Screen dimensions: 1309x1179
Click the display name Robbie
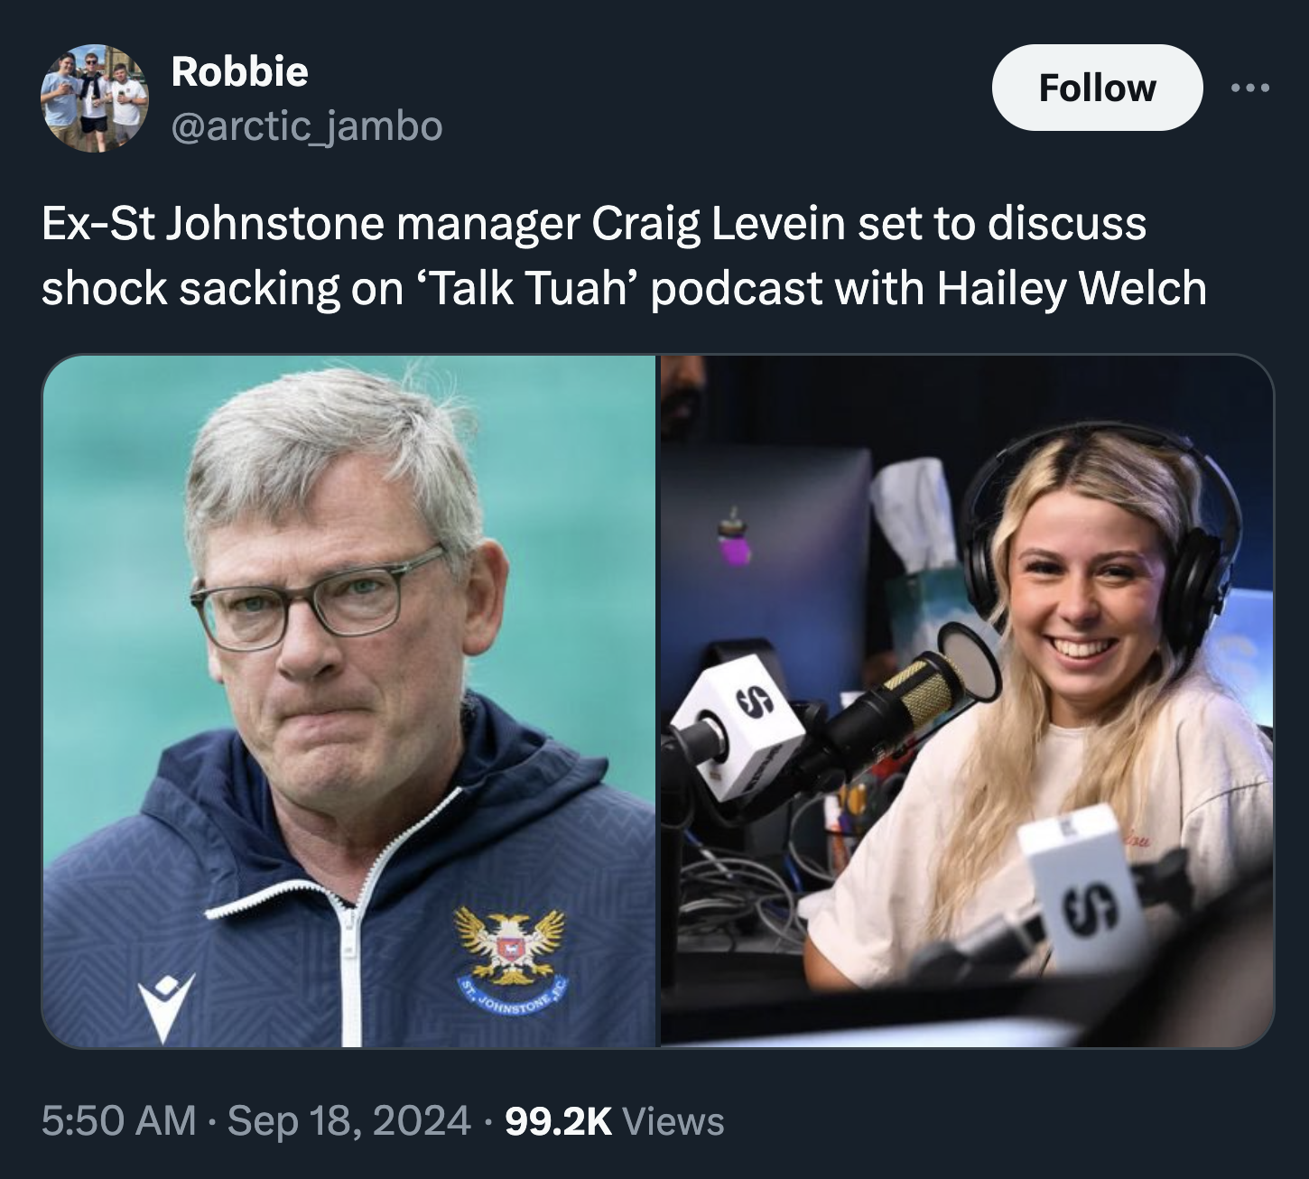[x=239, y=71]
